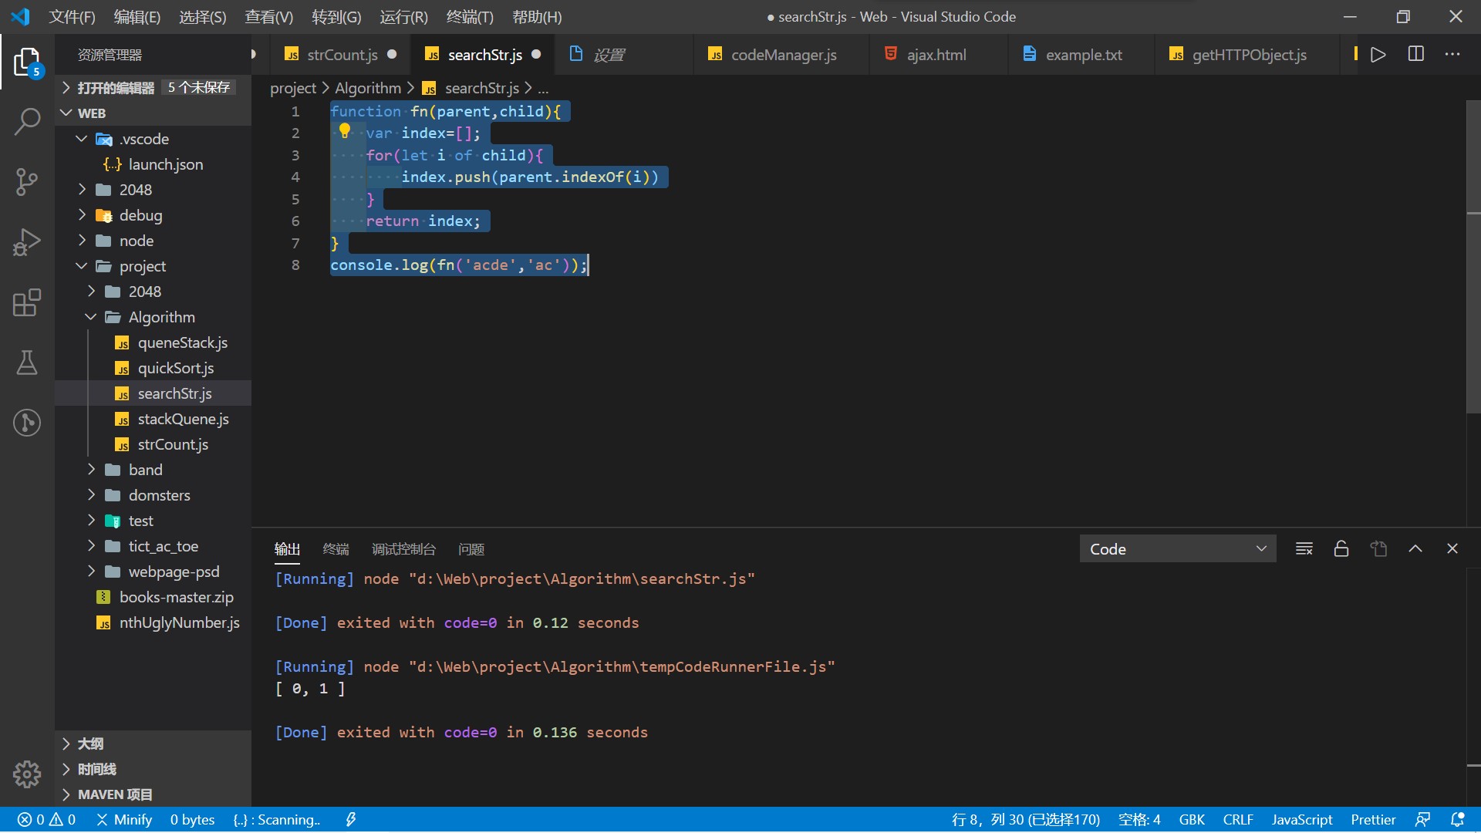Screen dimensions: 1481x833
Task: Switch to the codeManager.js tab
Action: point(783,55)
